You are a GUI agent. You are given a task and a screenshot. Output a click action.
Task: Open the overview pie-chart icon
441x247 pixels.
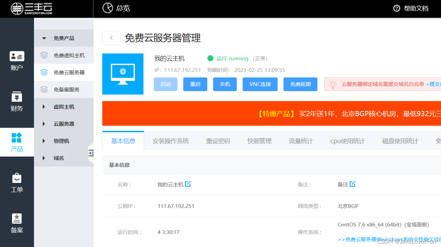(x=108, y=8)
